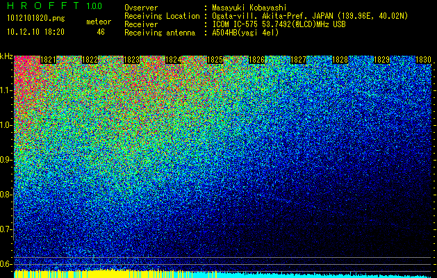Screen dimensions: 437x278
Task: Click the Ovserver field label
Action: click(141, 8)
